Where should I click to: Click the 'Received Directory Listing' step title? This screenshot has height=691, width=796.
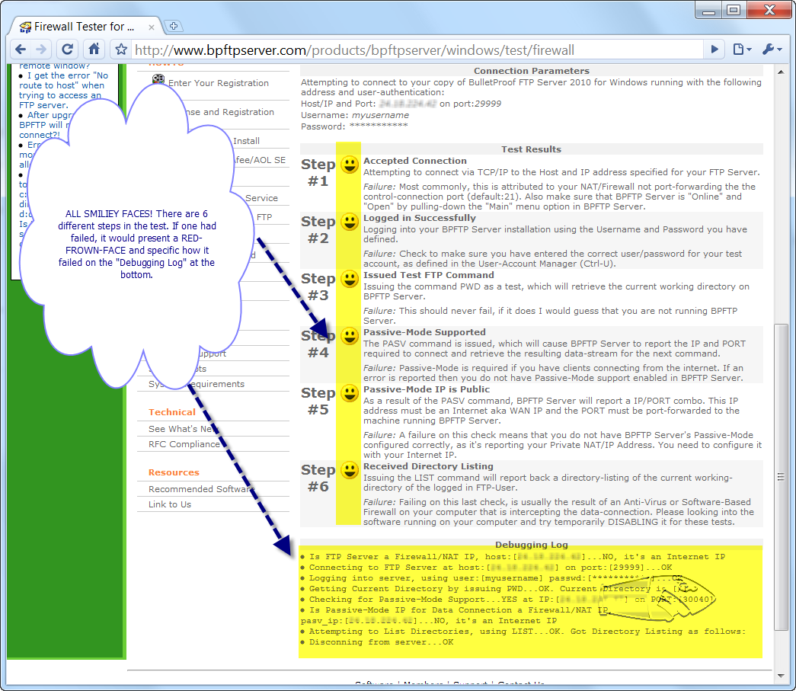tap(428, 466)
